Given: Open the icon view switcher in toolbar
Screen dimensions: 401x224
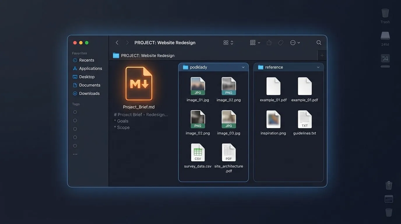Looking at the screenshot, I should pos(228,43).
